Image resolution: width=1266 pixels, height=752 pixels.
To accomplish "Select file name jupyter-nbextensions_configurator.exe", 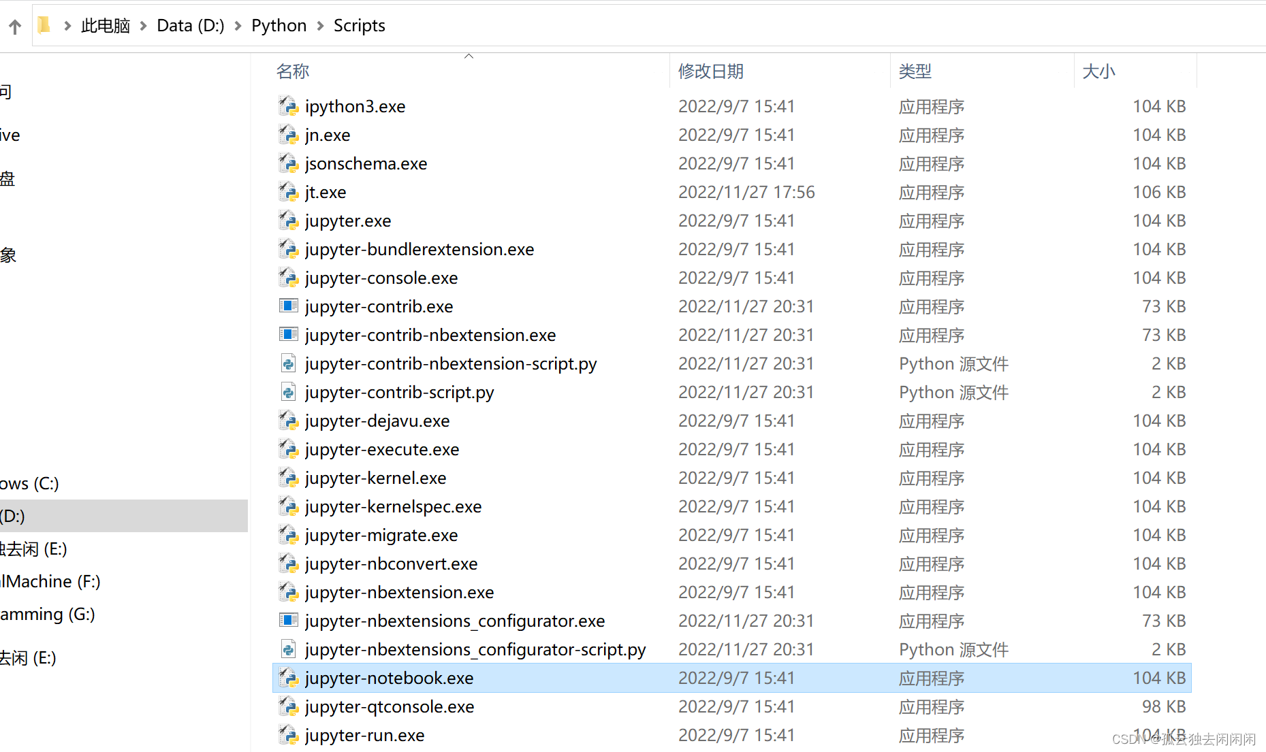I will [455, 621].
